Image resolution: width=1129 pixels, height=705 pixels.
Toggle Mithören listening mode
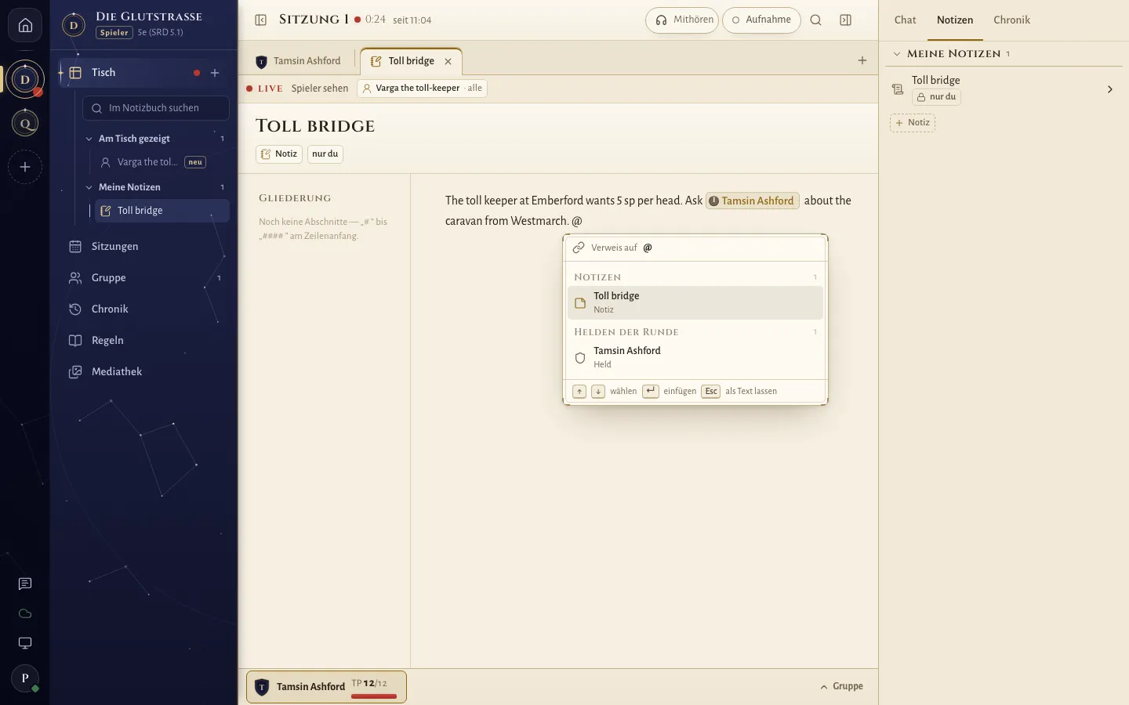pos(682,20)
